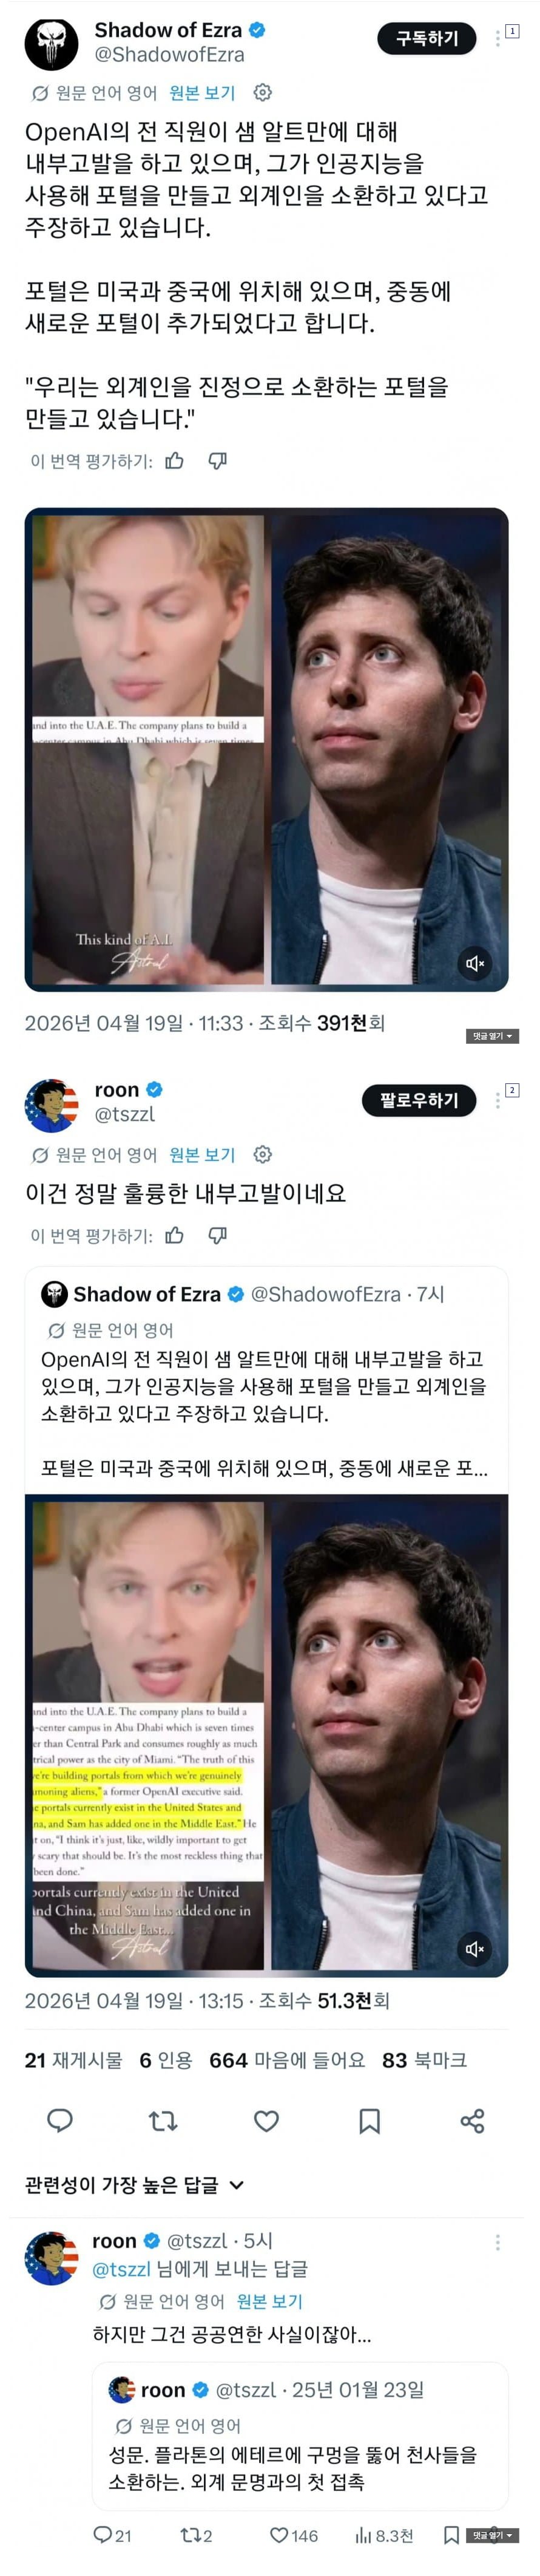Open translation settings gear on first post

click(262, 93)
